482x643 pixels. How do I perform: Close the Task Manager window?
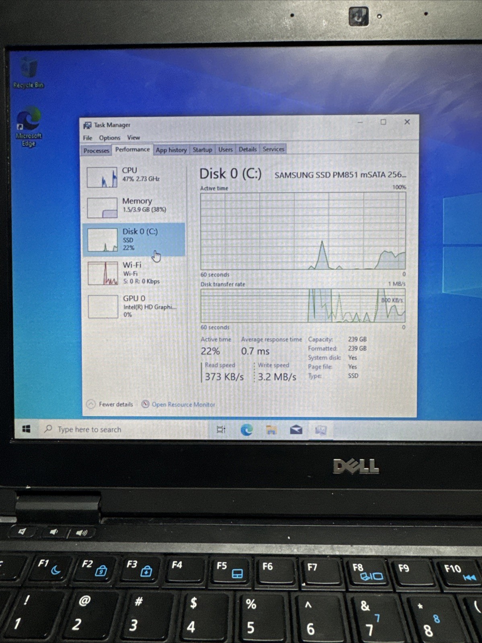(407, 122)
